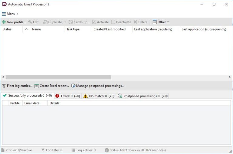This screenshot has width=233, height=154.
Task: Click the horizontal scrollbar right arrow
Action: coord(230,77)
